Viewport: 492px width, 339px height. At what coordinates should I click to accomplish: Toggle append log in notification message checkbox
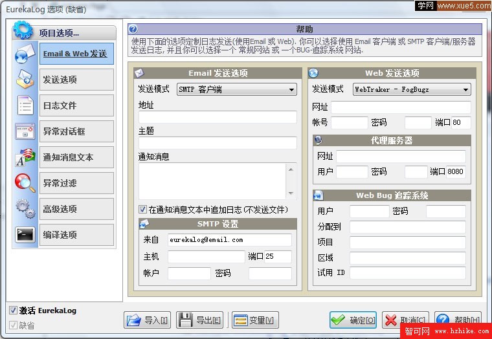click(x=142, y=209)
